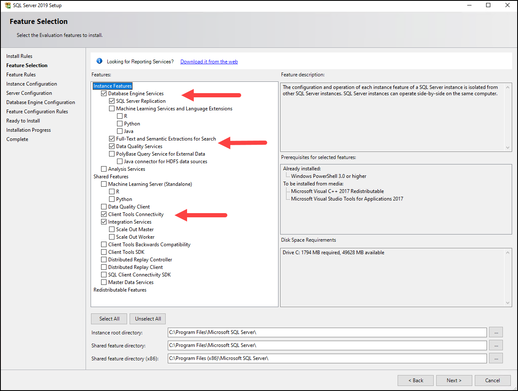Uncheck Data Quality Services
Image resolution: width=518 pixels, height=391 pixels.
point(112,146)
